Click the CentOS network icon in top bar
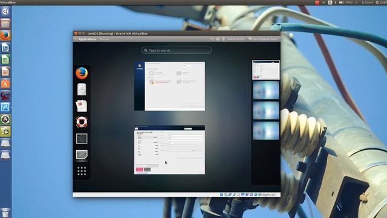The height and width of the screenshot is (218, 387). point(212,39)
